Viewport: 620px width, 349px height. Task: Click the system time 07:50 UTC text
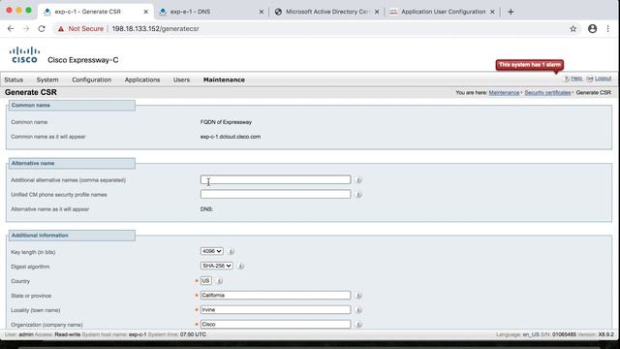click(x=193, y=334)
